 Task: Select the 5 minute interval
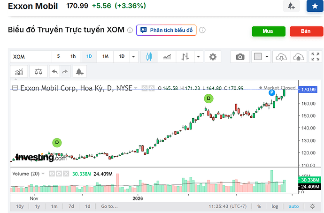(x=59, y=56)
